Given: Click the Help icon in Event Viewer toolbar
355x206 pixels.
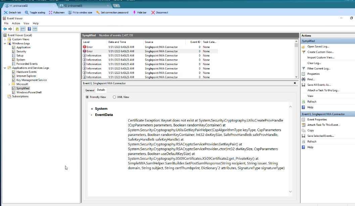Looking at the screenshot, I should tap(30, 29).
